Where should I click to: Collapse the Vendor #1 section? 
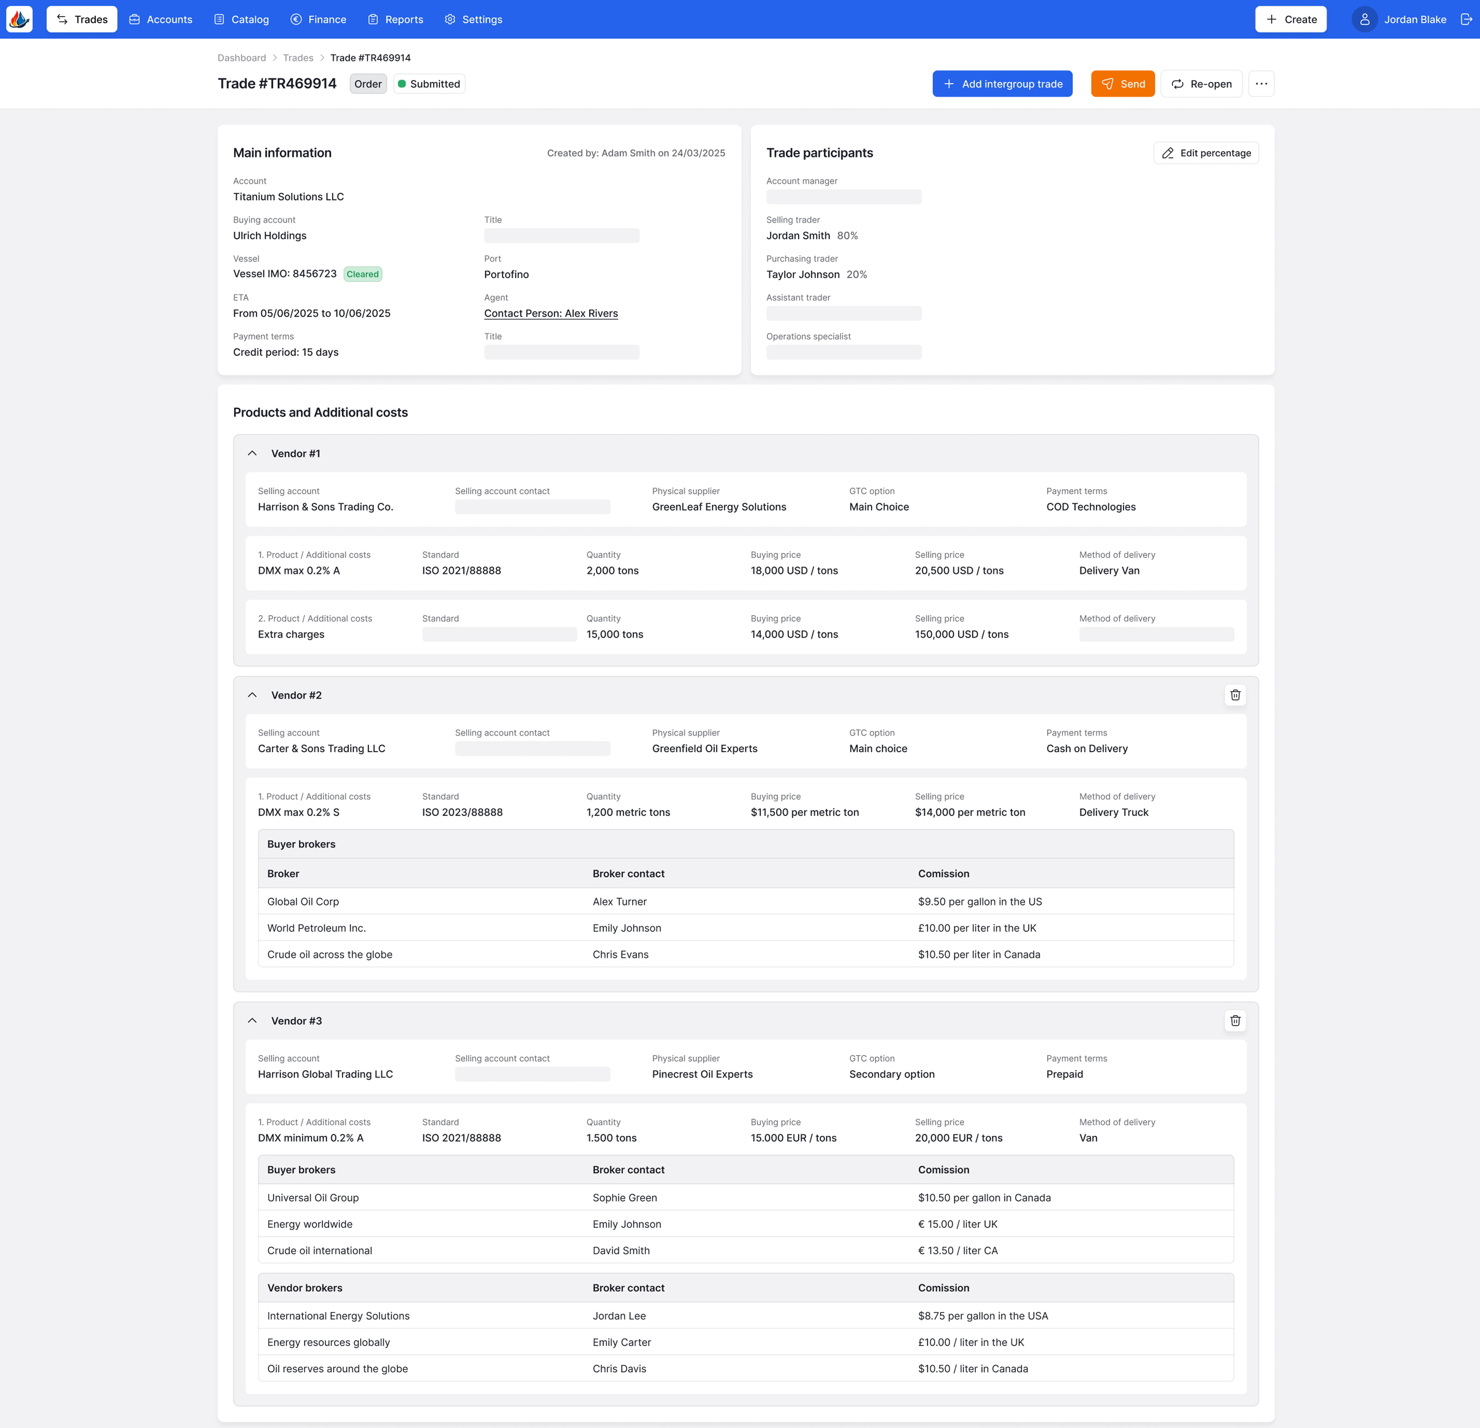(x=252, y=453)
